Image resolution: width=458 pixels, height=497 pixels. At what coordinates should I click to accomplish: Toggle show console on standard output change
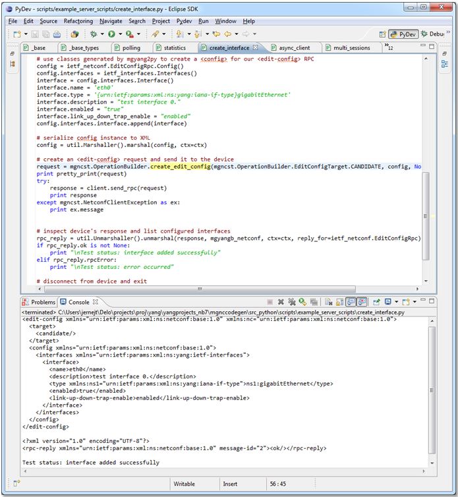(x=351, y=302)
